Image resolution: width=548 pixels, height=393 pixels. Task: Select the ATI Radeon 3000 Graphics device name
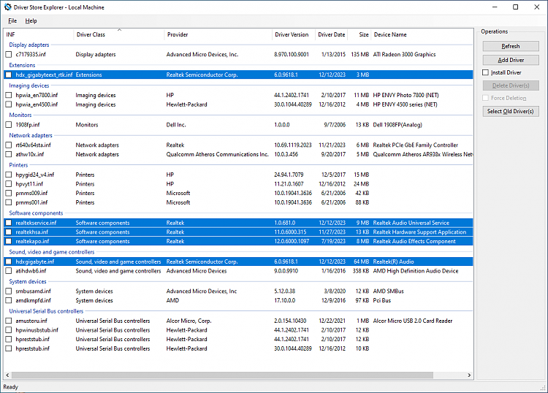[x=404, y=55]
